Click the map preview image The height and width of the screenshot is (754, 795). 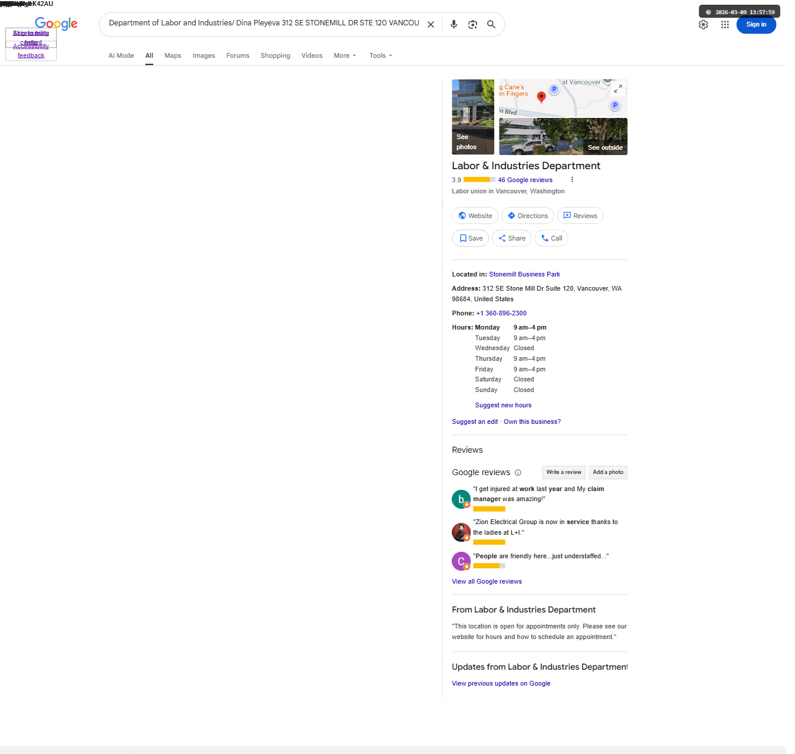[x=563, y=98]
